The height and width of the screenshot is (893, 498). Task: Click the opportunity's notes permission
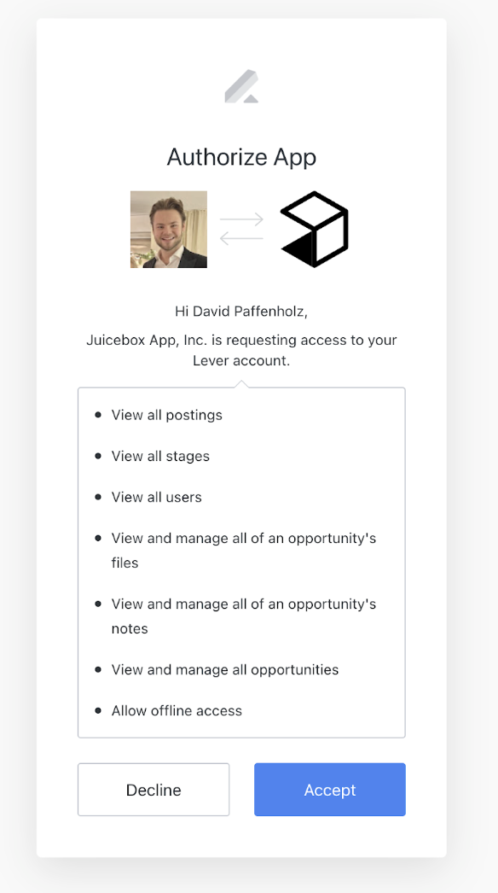[x=244, y=616]
